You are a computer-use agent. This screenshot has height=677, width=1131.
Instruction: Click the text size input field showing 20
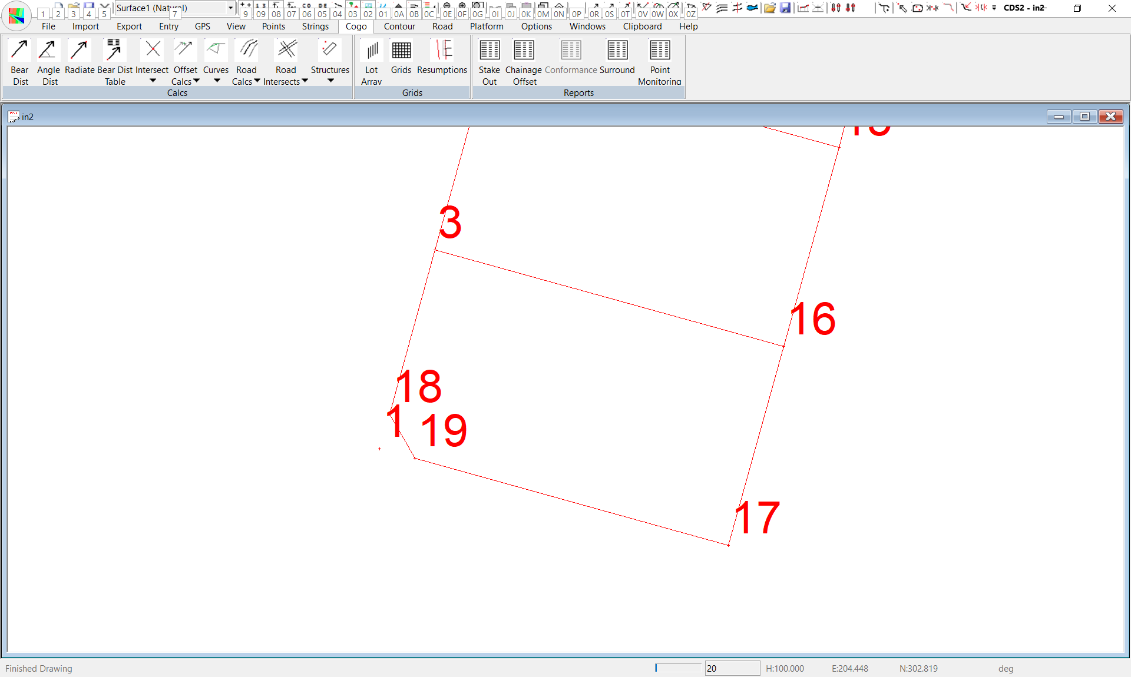(x=732, y=668)
